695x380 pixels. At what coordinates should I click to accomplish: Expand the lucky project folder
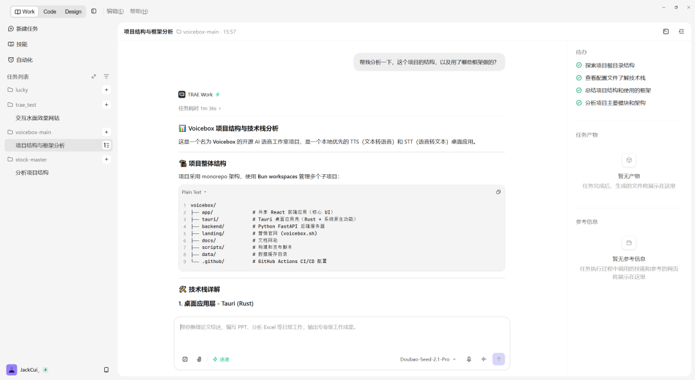18,90
